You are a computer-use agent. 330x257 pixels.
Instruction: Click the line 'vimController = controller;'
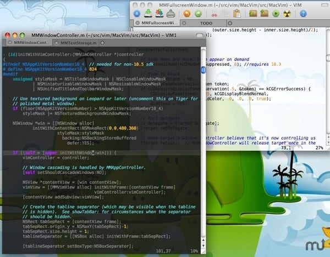56,158
